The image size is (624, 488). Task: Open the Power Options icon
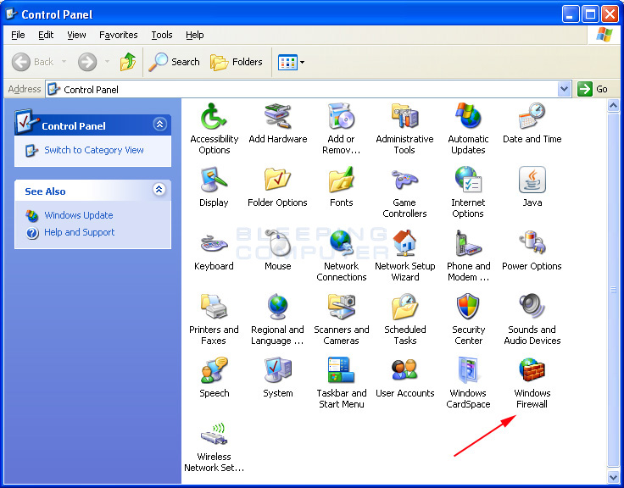[x=532, y=244]
